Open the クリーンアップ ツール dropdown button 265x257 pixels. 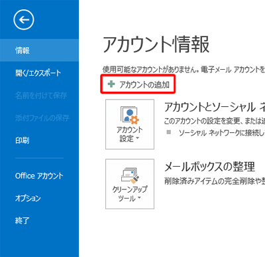tap(130, 184)
